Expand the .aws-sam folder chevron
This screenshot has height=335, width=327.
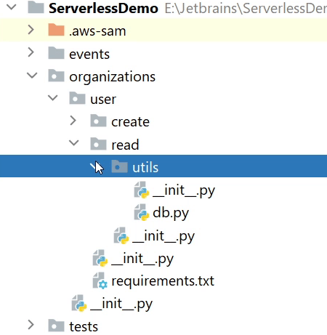[x=31, y=30]
